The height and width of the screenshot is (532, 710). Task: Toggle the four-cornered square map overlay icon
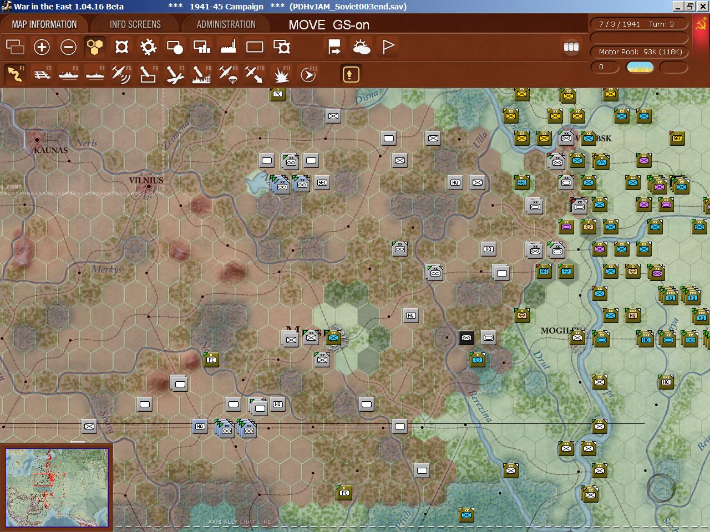(x=121, y=47)
